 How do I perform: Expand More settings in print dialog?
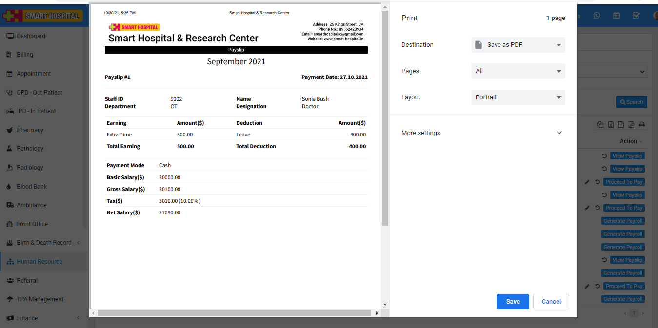pyautogui.click(x=481, y=133)
